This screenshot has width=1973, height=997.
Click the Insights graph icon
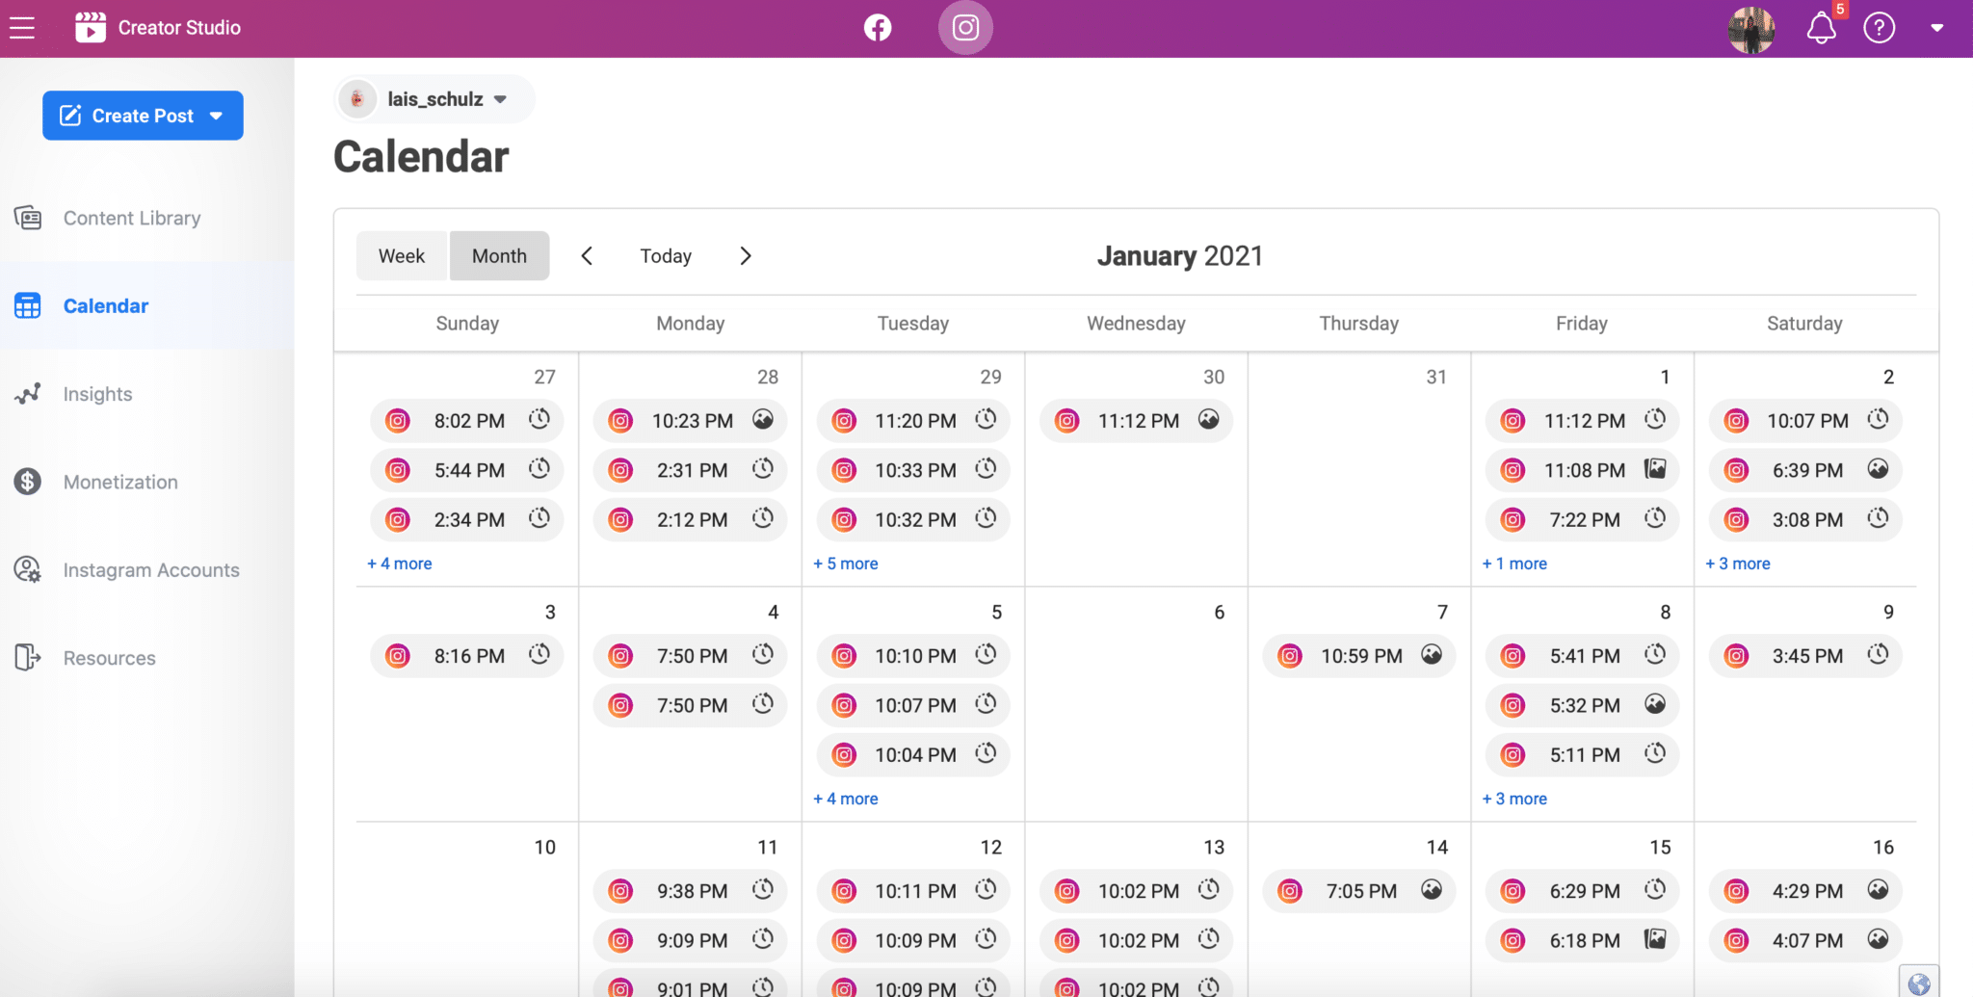28,393
